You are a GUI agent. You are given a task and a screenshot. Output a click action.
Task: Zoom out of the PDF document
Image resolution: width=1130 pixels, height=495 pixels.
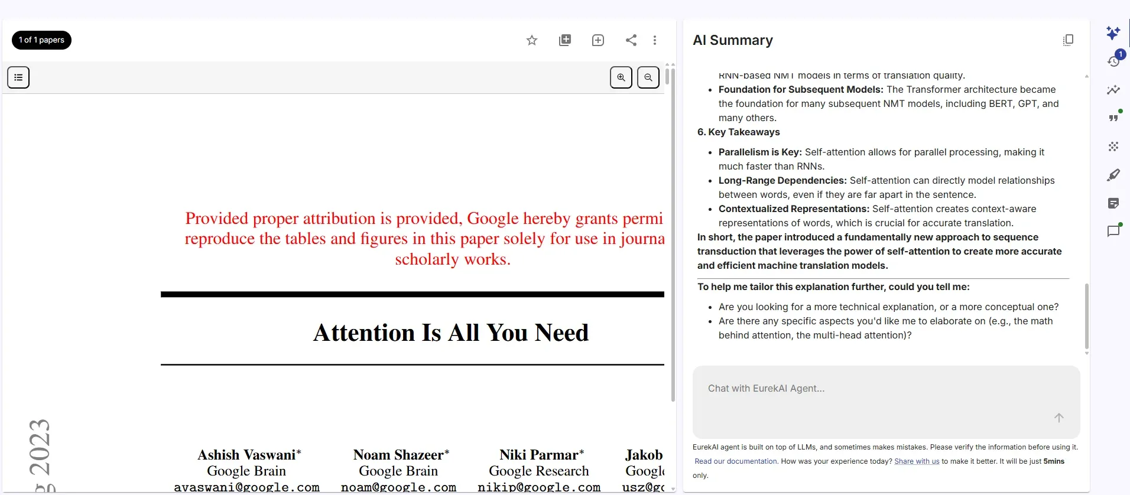pyautogui.click(x=648, y=77)
